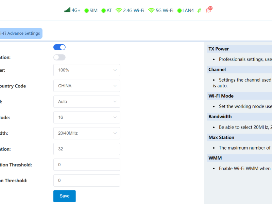Open the 100% TX power dropdown
272x204 pixels.
point(87,70)
